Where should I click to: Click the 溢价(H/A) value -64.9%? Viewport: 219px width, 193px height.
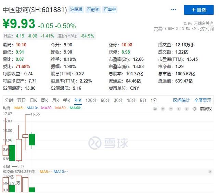tap(87, 36)
